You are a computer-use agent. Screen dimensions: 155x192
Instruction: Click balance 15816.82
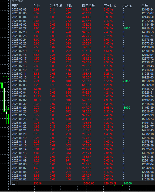(x=147, y=111)
